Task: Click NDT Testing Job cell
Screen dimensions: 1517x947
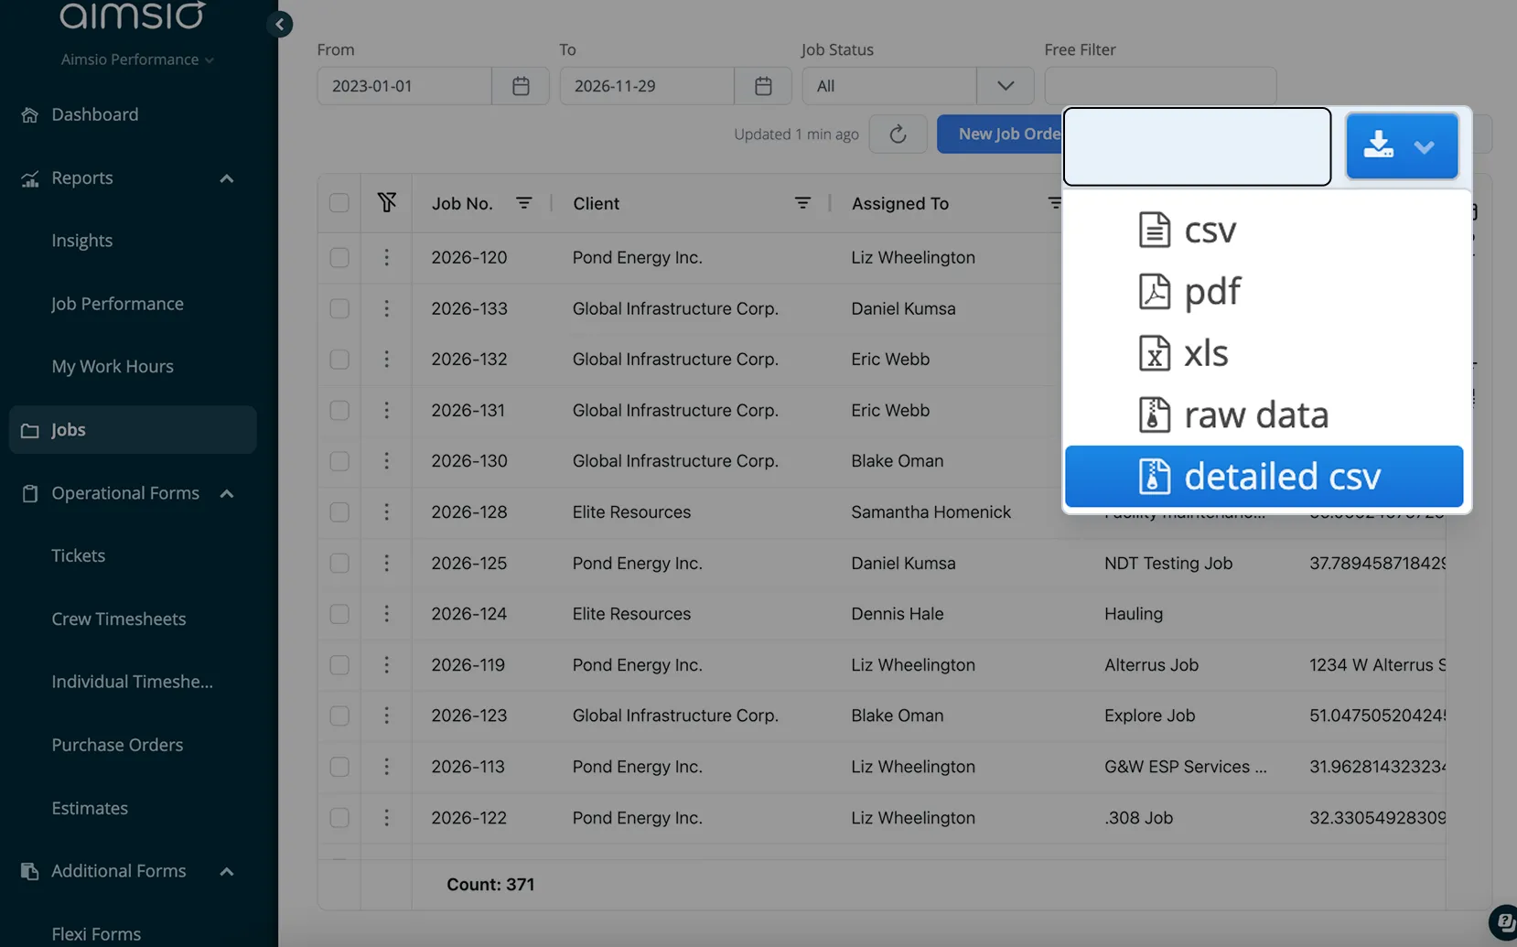Action: (1168, 564)
